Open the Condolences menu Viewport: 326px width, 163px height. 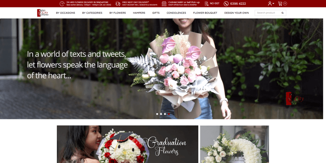click(176, 13)
